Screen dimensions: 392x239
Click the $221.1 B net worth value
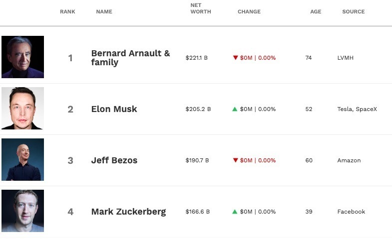(x=197, y=58)
